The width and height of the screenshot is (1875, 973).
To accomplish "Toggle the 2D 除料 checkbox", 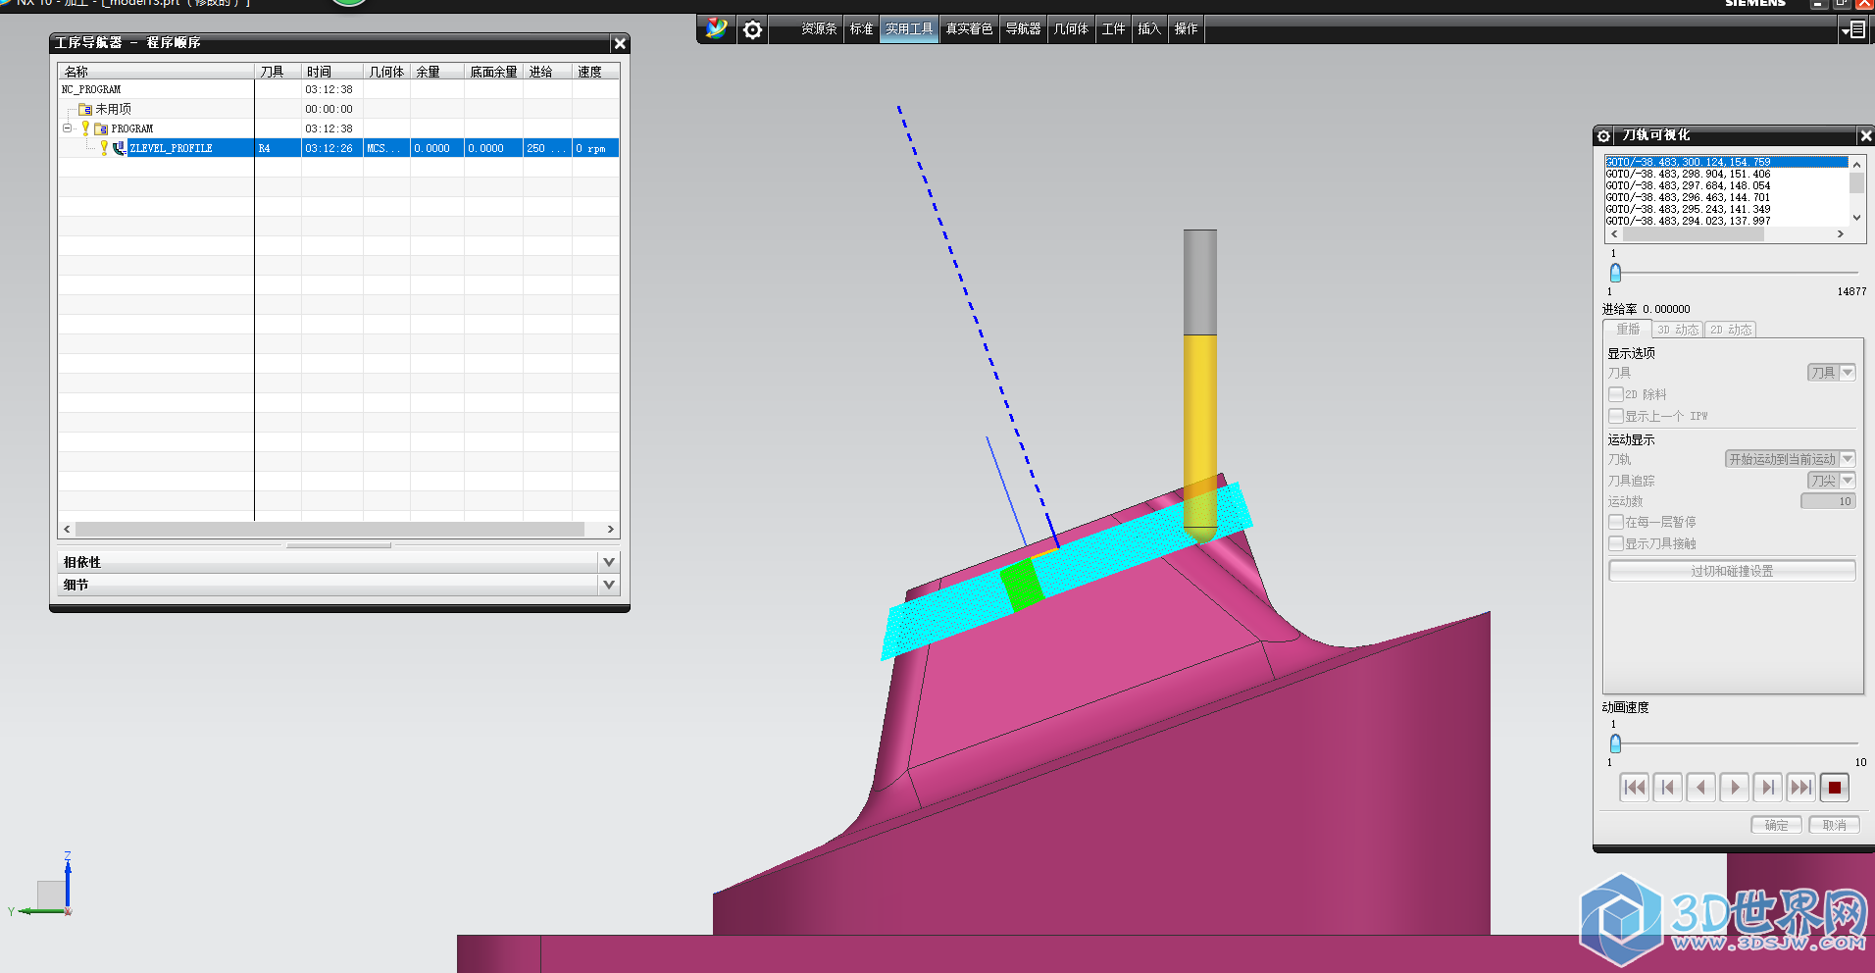I will click(x=1615, y=394).
